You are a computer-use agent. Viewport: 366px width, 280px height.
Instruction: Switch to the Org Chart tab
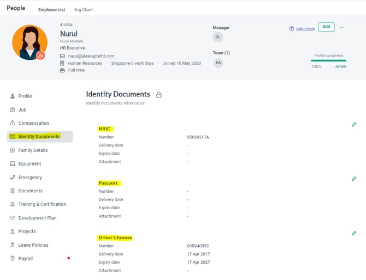coord(84,10)
